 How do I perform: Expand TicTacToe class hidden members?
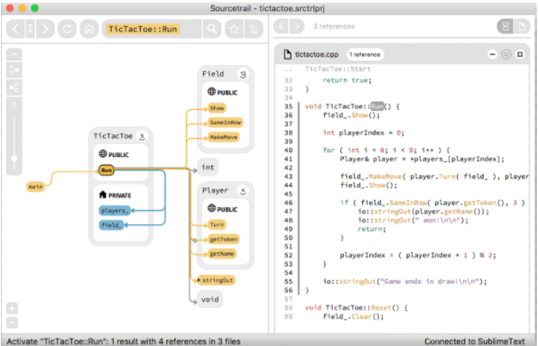[x=142, y=136]
